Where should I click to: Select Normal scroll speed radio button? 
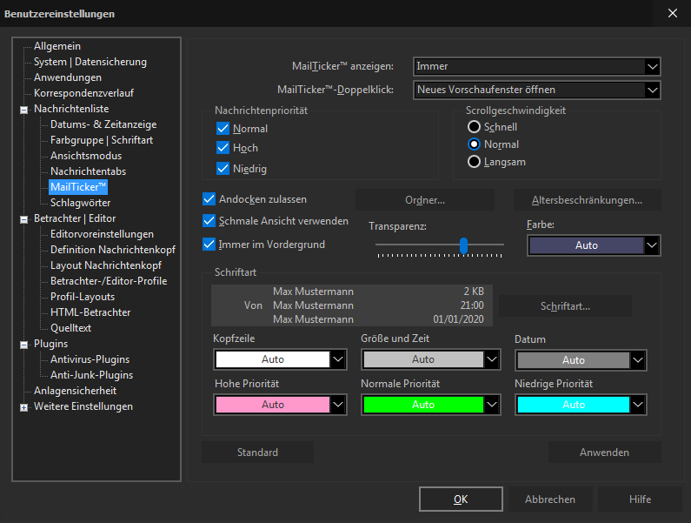point(474,144)
